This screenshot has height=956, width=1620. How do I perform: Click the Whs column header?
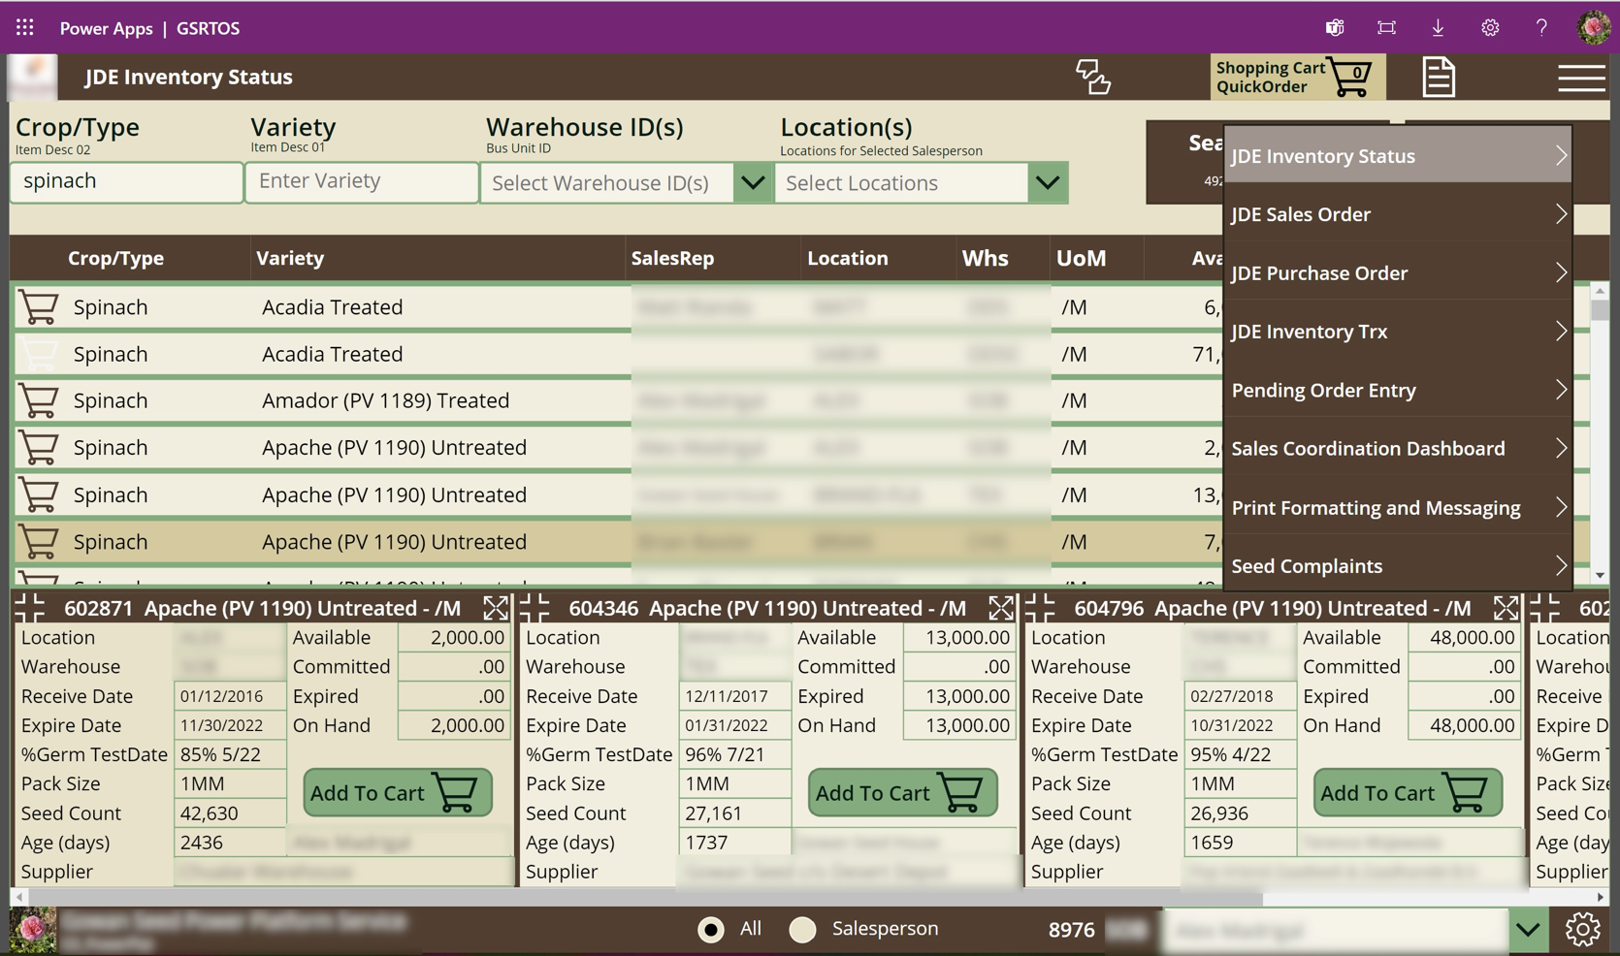pos(985,258)
